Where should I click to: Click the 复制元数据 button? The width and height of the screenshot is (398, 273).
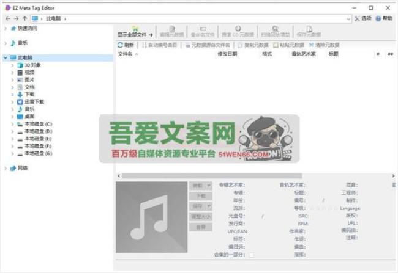[x=253, y=45]
